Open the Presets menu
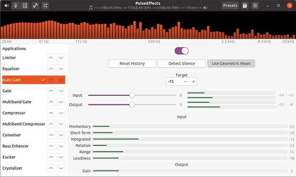The image size is (296, 177). 230,5
